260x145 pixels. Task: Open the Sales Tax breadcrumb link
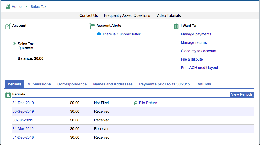pyautogui.click(x=38, y=7)
